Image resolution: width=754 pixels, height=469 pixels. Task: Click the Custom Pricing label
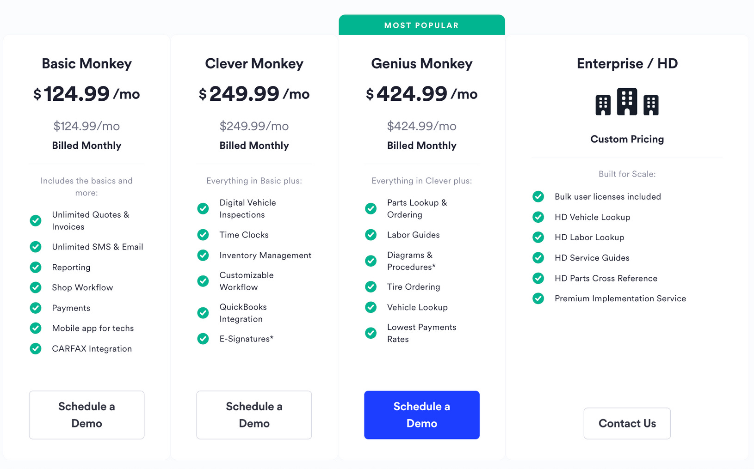[627, 139]
